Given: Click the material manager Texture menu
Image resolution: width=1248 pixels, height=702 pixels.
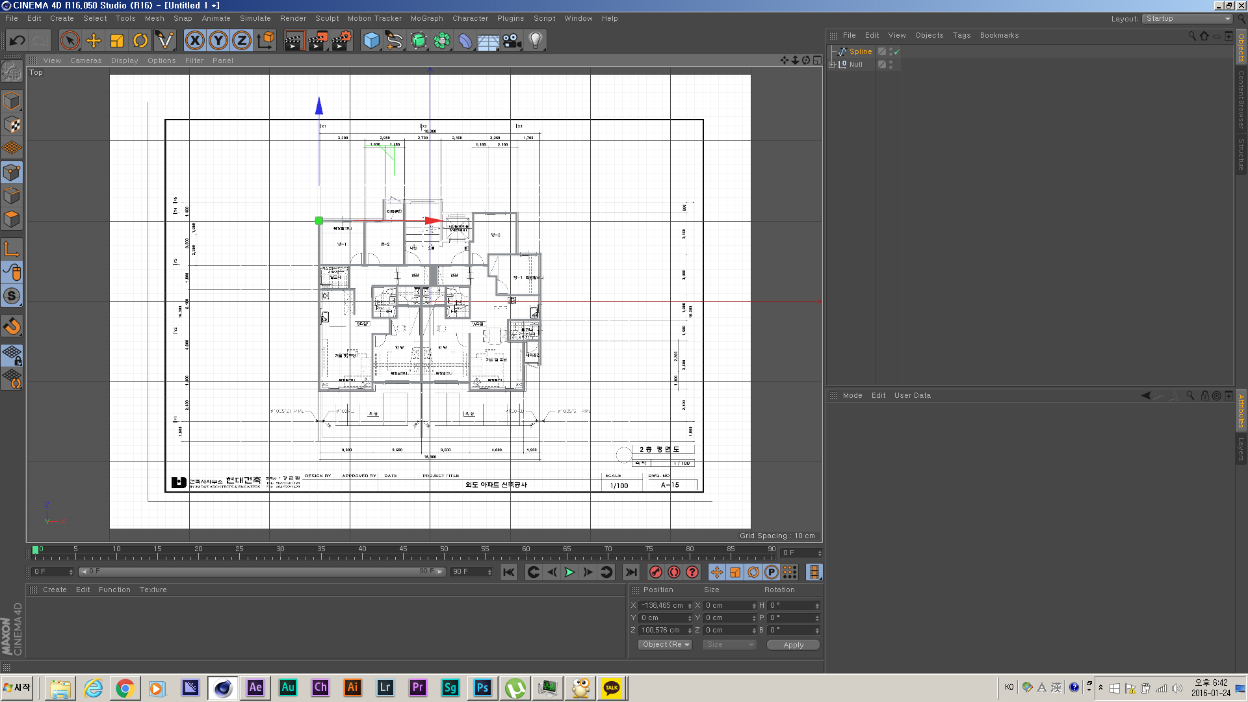Looking at the screenshot, I should tap(153, 590).
